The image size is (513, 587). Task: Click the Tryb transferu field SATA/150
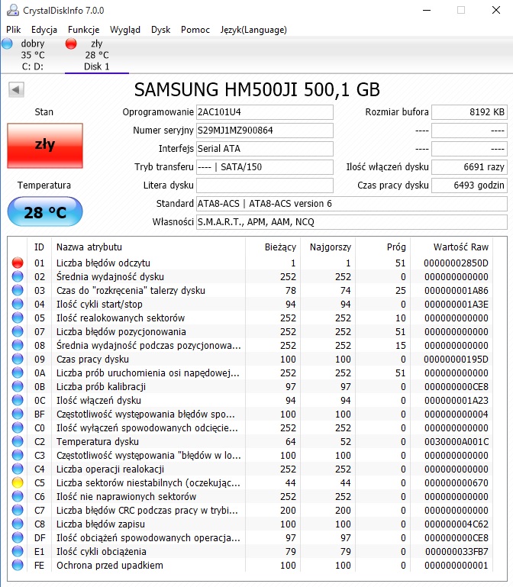point(265,167)
